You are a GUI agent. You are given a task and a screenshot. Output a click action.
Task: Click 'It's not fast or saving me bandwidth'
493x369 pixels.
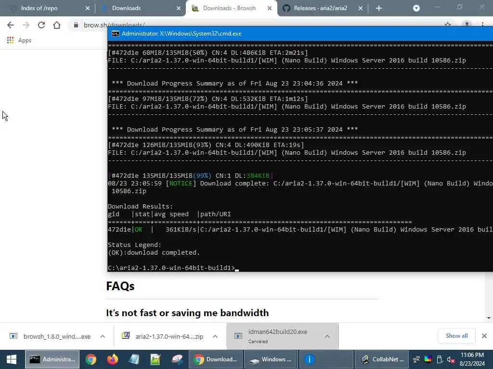tap(187, 313)
